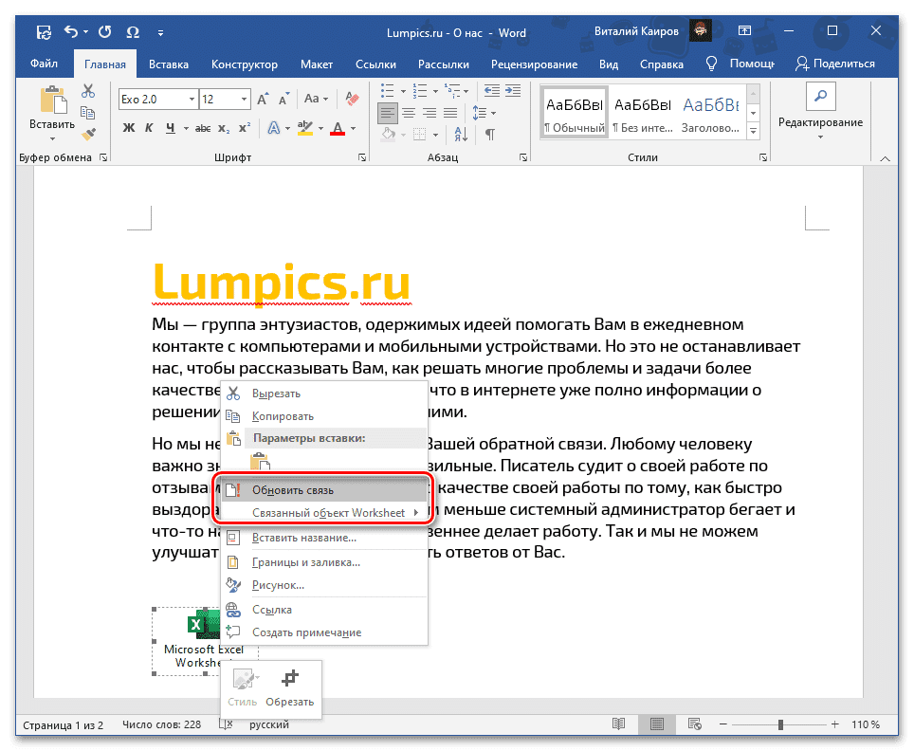Viewport: 914px width, 751px height.
Task: Open the font name dropdown Exo 2.0
Action: tap(192, 99)
